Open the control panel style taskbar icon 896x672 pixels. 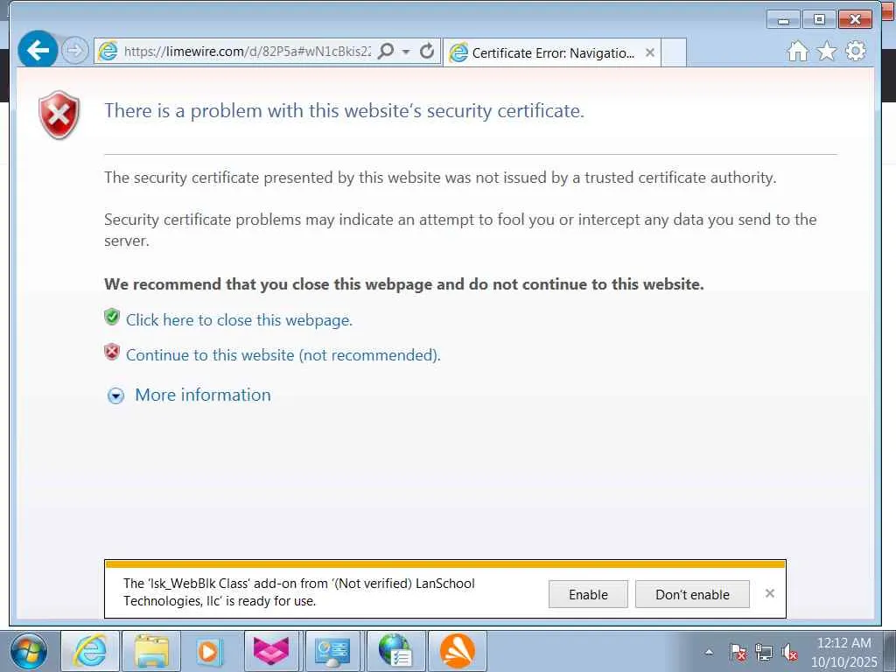tap(333, 651)
